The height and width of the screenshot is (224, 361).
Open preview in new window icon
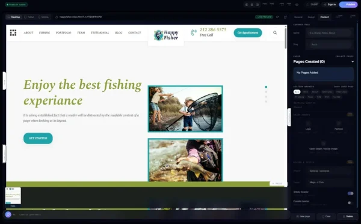tap(285, 17)
